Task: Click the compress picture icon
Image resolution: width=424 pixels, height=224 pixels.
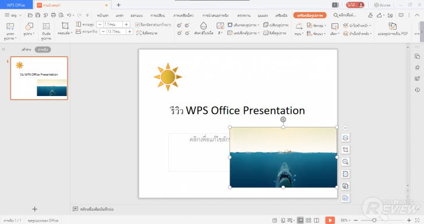Action: [46, 27]
